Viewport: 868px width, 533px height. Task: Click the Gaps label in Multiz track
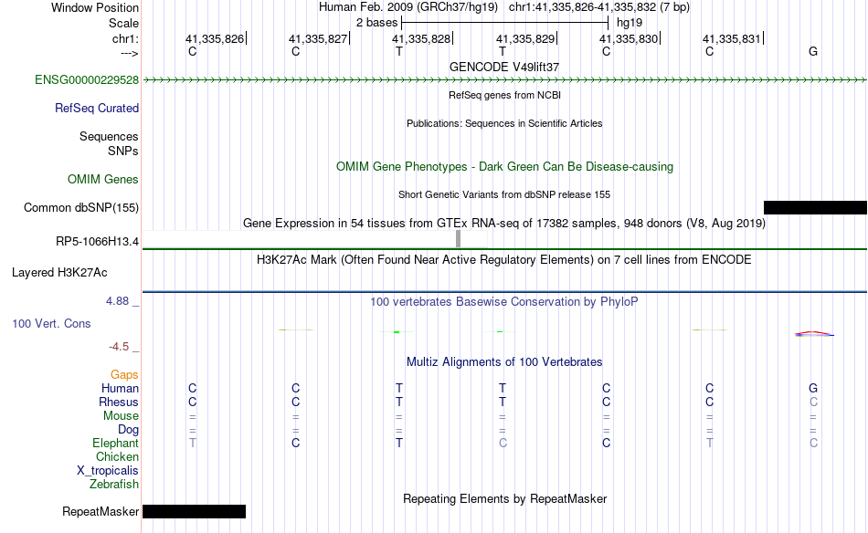124,375
